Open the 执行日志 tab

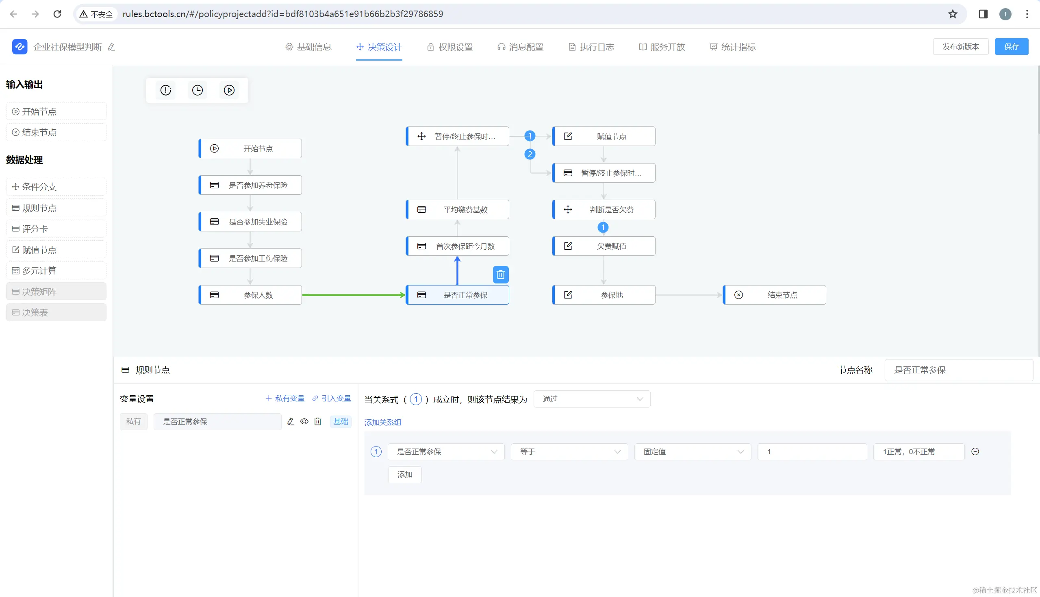(591, 47)
